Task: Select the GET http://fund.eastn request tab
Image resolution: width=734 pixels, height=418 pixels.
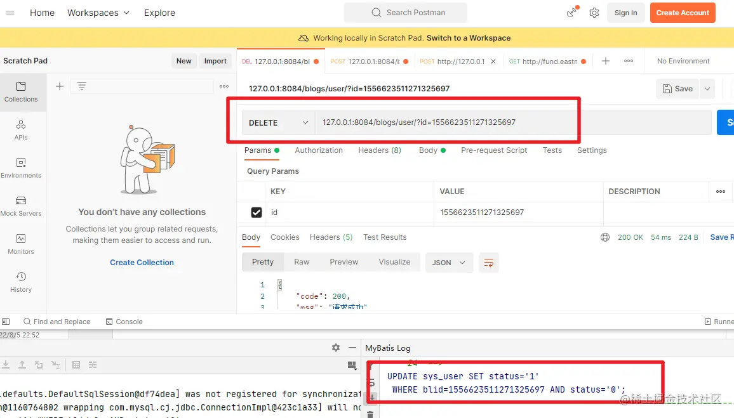Action: (x=547, y=62)
